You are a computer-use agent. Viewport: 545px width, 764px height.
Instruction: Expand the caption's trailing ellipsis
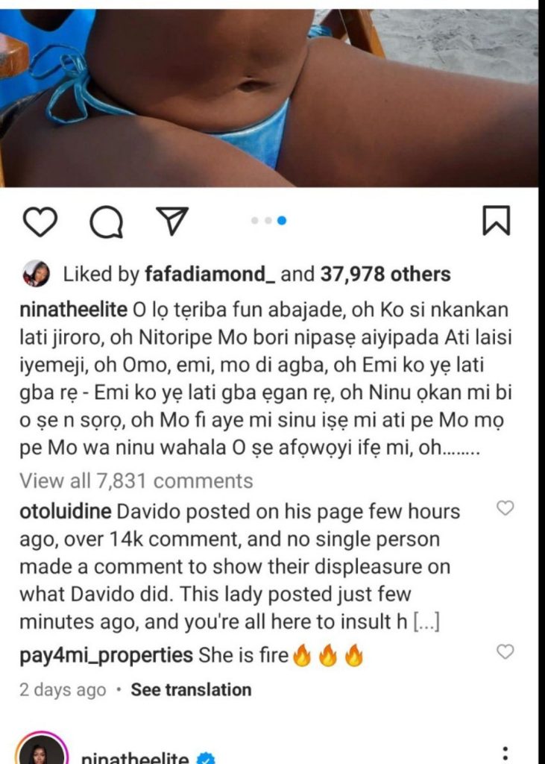click(x=461, y=449)
